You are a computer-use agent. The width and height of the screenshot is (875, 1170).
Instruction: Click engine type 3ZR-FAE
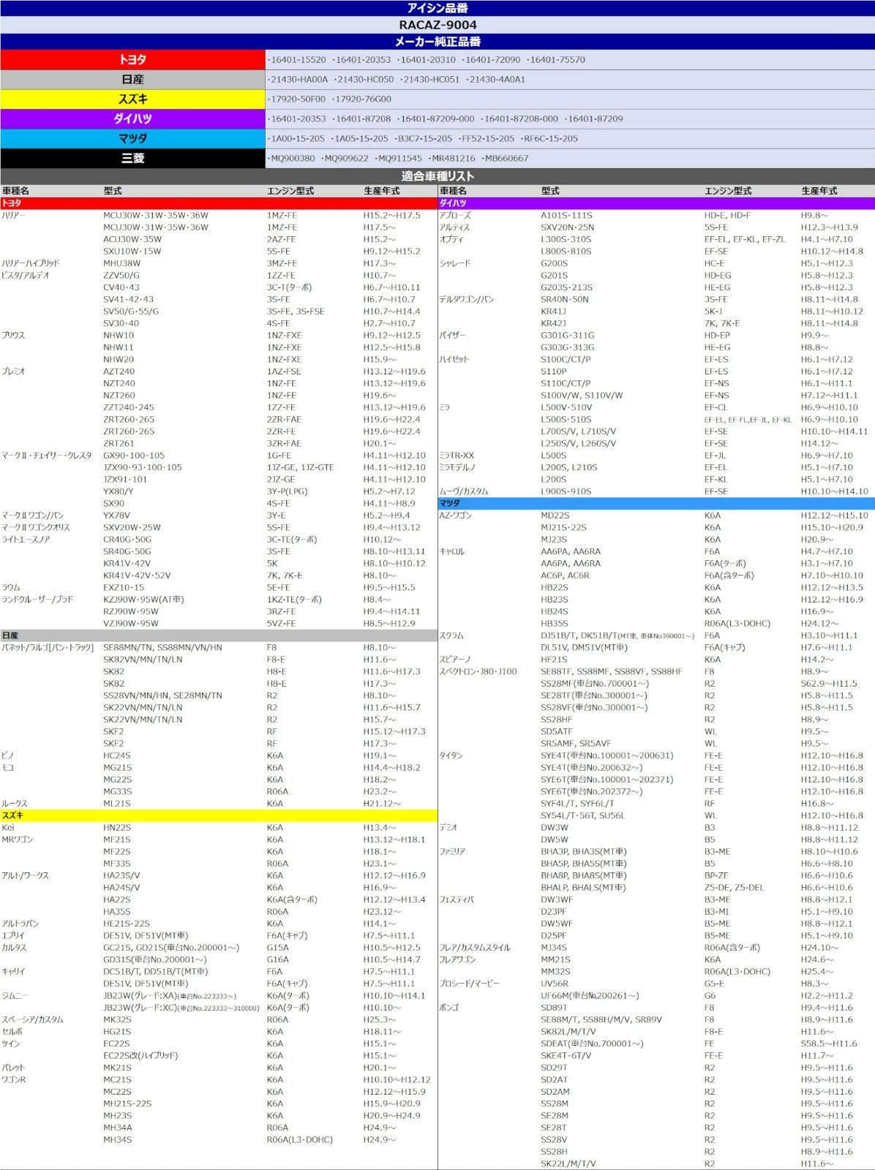pos(284,444)
